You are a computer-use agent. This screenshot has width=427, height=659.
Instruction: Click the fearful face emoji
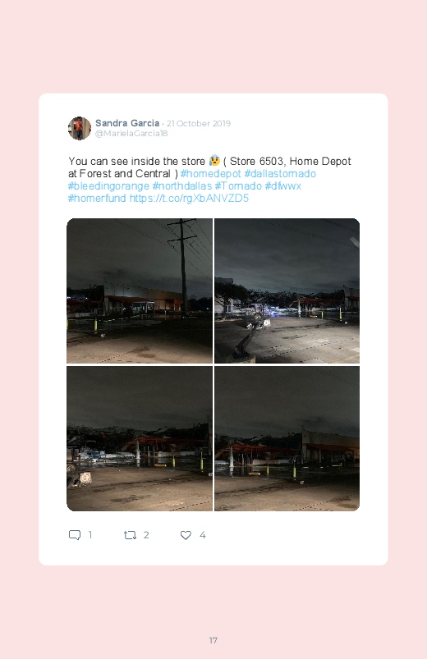(x=214, y=161)
